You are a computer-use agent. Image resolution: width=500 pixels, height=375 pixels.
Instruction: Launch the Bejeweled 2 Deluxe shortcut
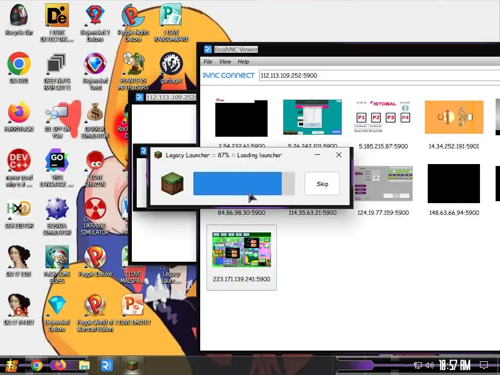click(x=95, y=22)
